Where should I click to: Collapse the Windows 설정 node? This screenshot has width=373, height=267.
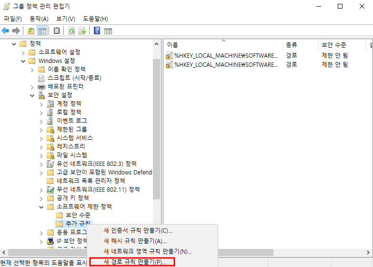pos(23,61)
